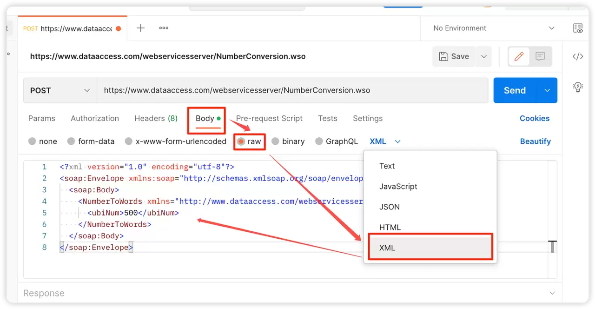The image size is (595, 309).
Task: Expand the Send button arrow options
Action: coord(547,90)
